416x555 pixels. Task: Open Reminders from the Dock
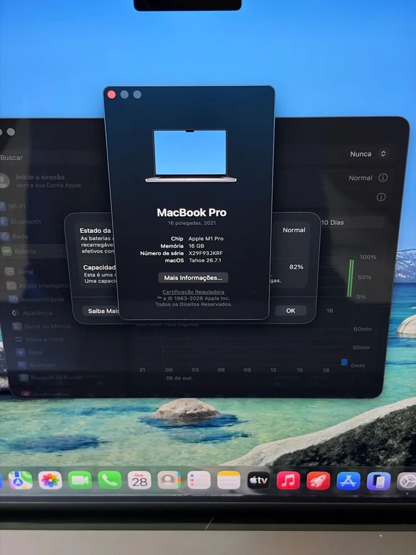click(x=199, y=480)
